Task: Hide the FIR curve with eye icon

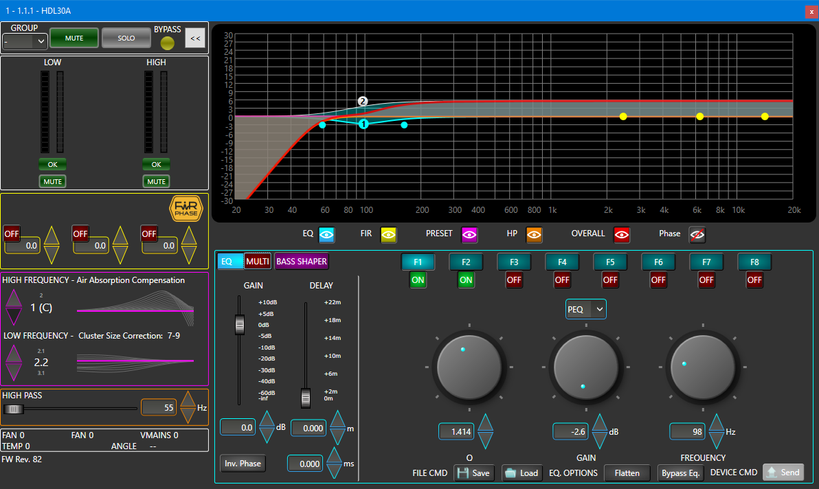Action: pos(388,234)
